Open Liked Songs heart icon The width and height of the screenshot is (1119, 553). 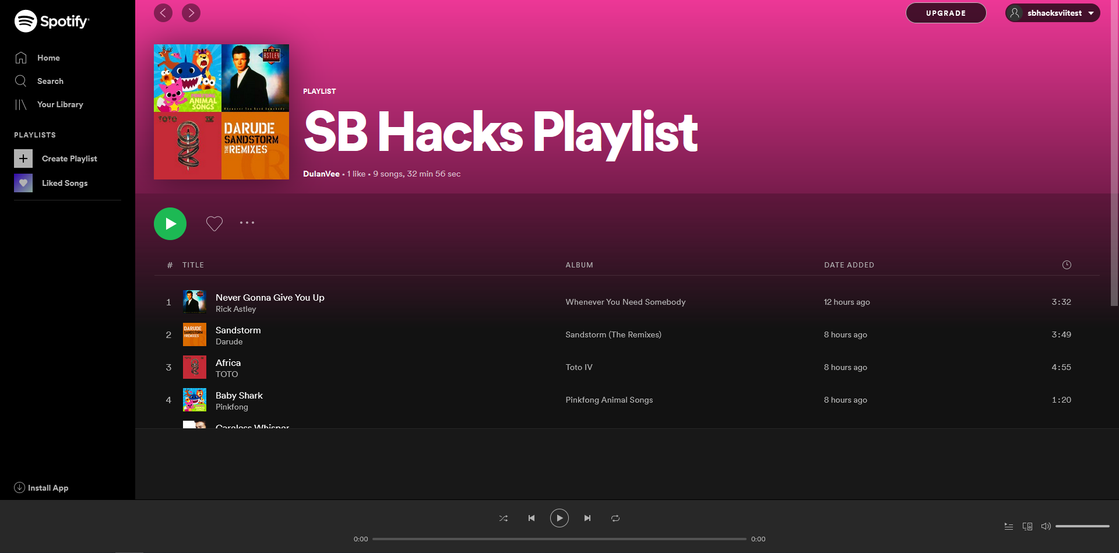(x=23, y=183)
